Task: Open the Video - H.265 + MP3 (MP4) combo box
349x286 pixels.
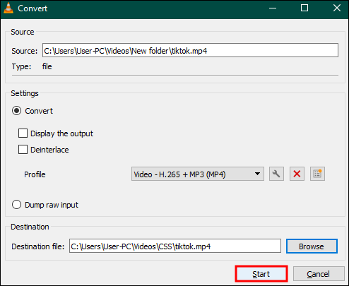Action: tap(198, 174)
